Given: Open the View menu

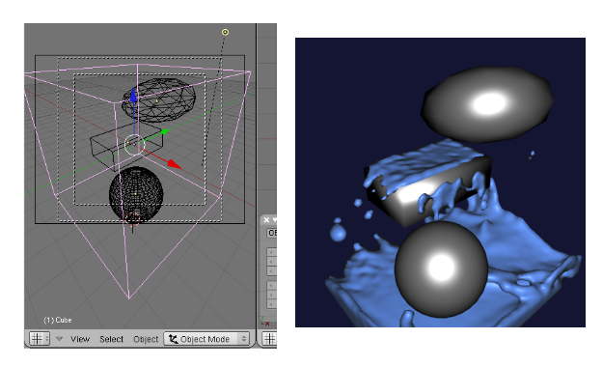Looking at the screenshot, I should (80, 339).
